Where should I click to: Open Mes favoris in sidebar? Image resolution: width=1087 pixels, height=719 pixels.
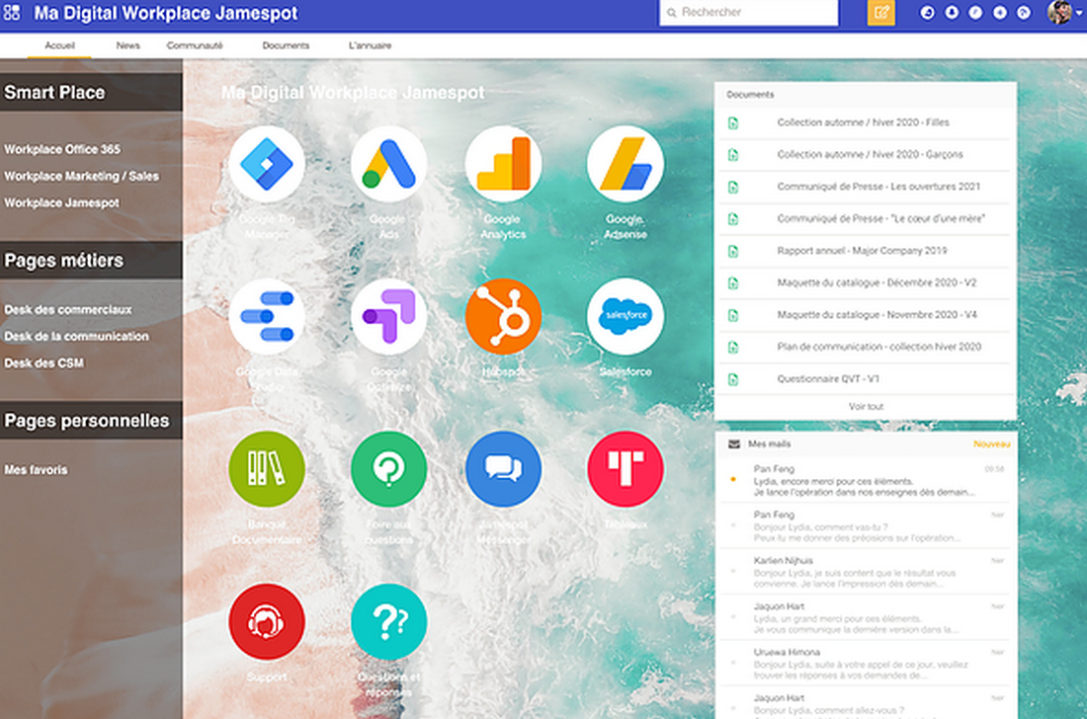pyautogui.click(x=36, y=470)
